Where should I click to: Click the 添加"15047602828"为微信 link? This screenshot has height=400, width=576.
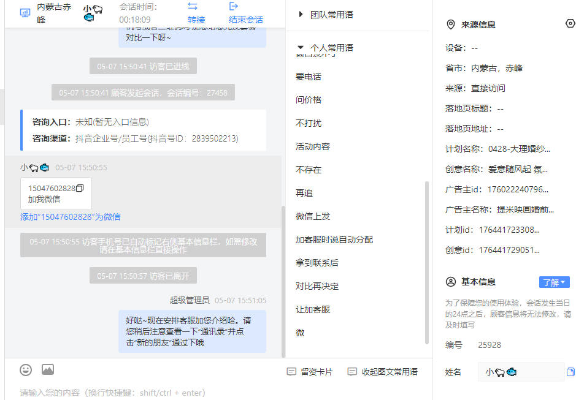(x=71, y=217)
